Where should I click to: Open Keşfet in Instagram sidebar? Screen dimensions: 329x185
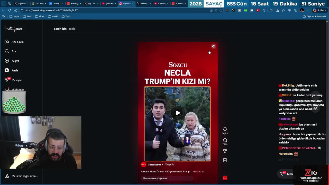point(12,61)
